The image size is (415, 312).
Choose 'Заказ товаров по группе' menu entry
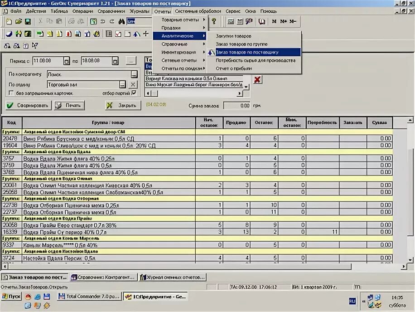[254, 44]
